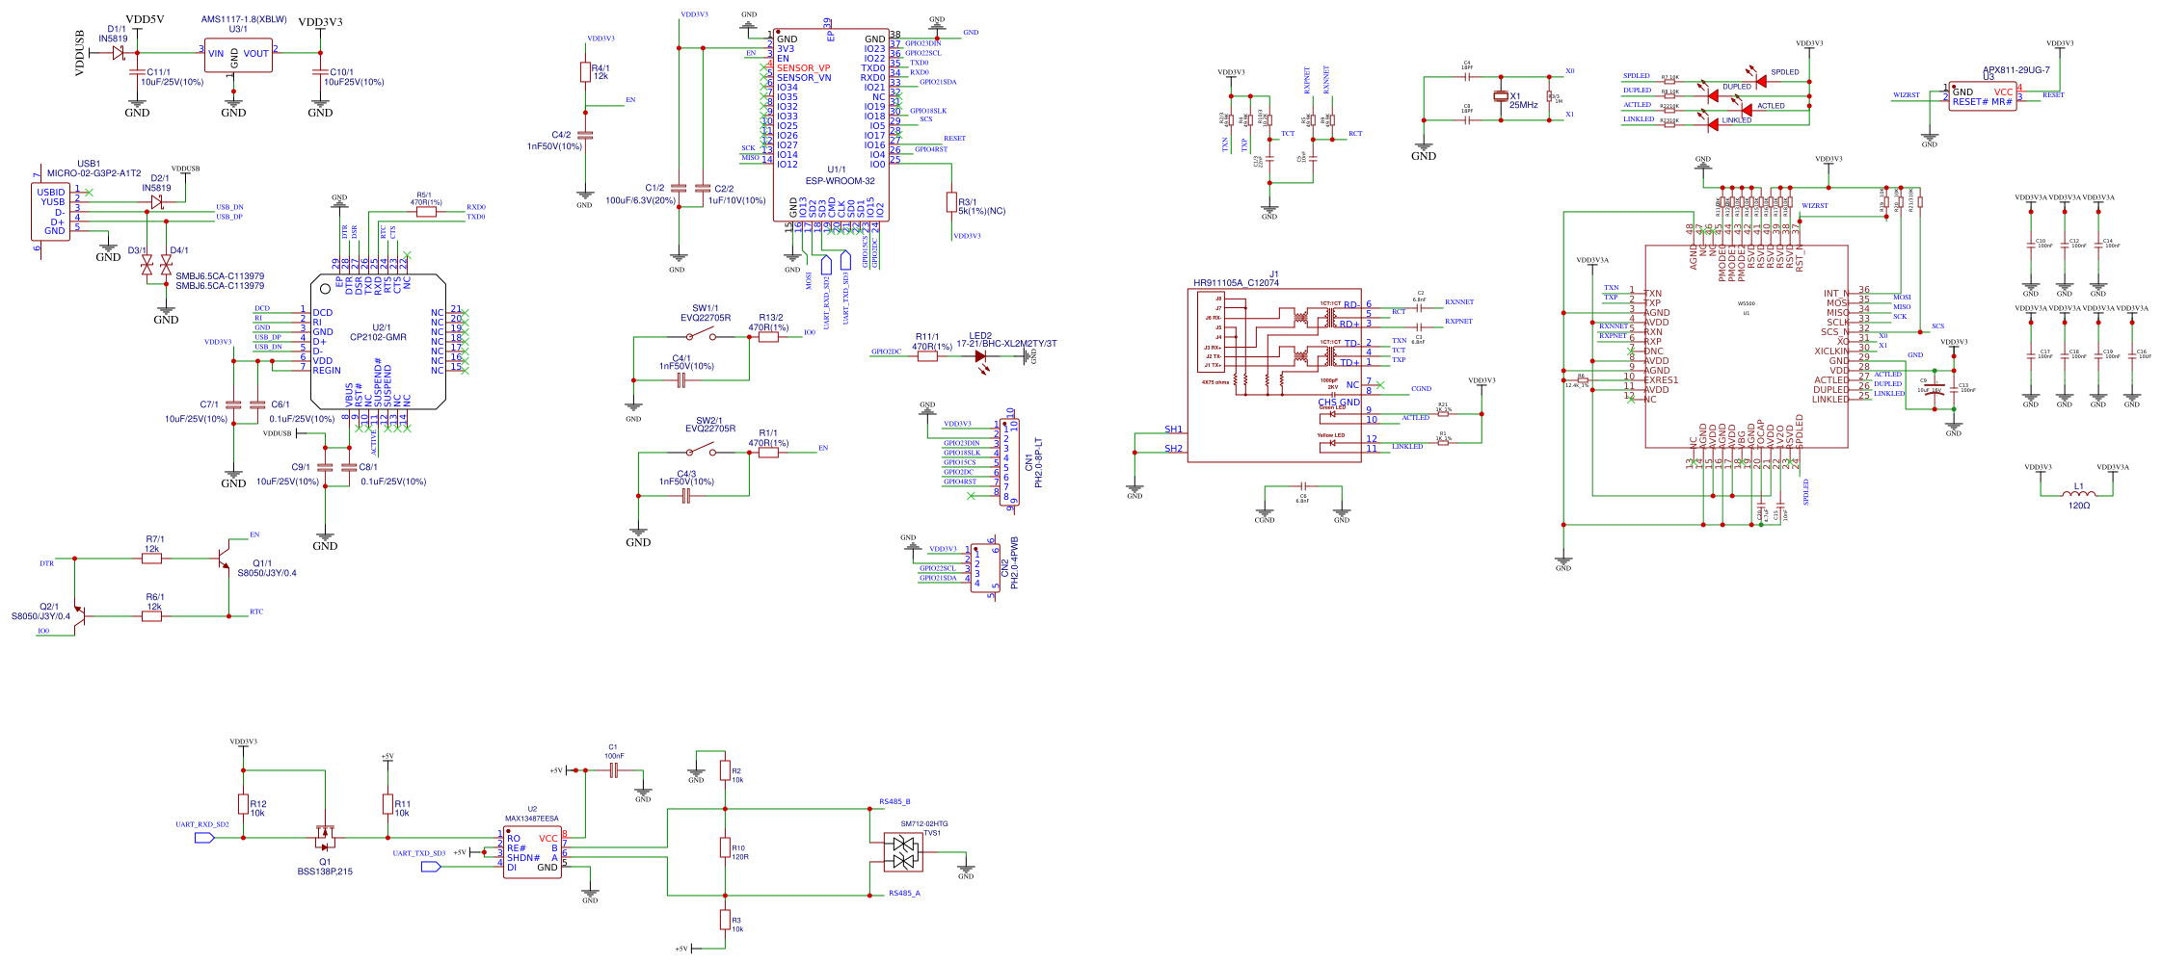
Task: Select resistor R10 120R in RS485 section
Action: 725,847
